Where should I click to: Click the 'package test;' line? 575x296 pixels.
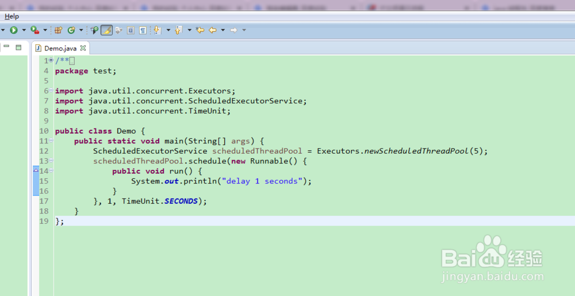point(86,71)
